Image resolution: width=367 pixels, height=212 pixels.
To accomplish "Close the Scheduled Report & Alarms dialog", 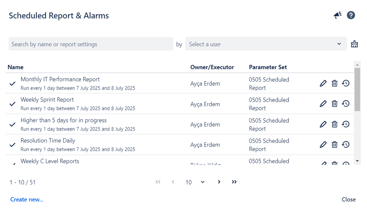I will tap(348, 199).
